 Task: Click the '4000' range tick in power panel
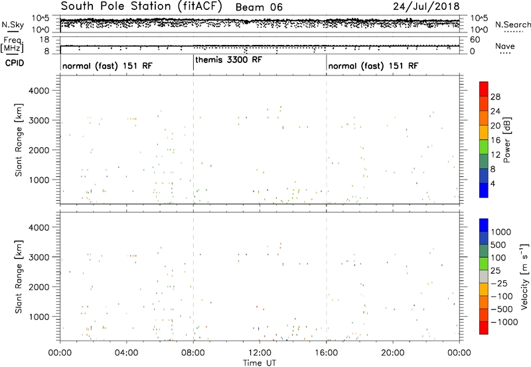39,91
